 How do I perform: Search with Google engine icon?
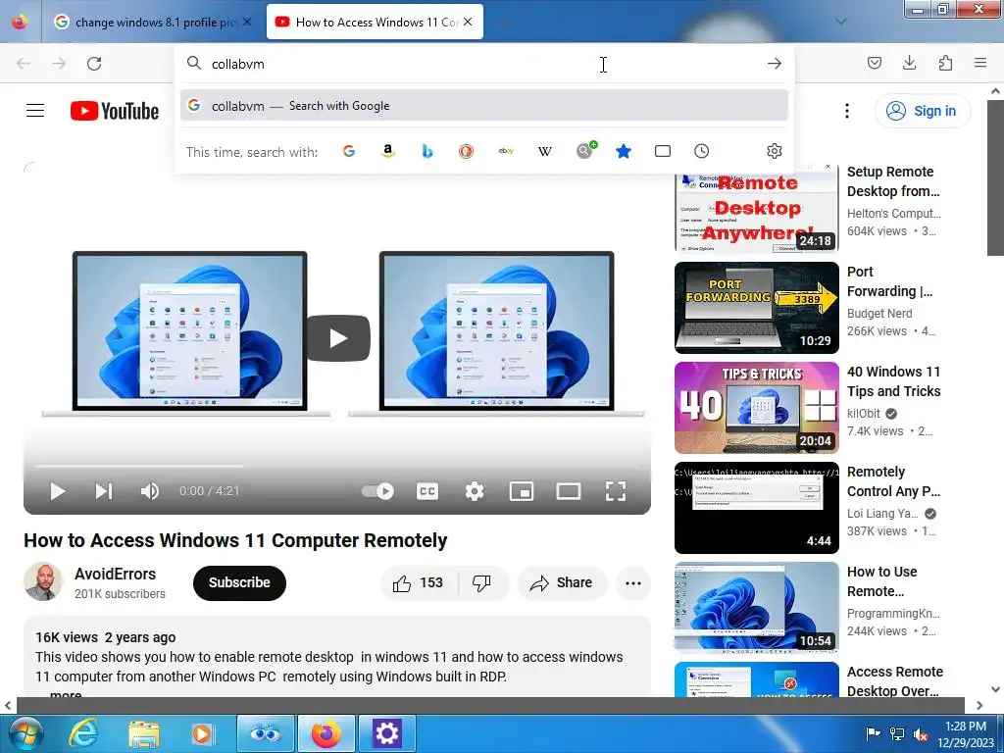[x=349, y=151]
